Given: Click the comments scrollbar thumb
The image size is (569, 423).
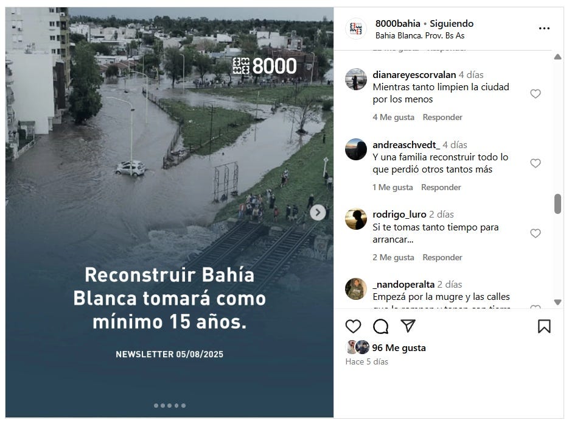Looking at the screenshot, I should click(558, 204).
